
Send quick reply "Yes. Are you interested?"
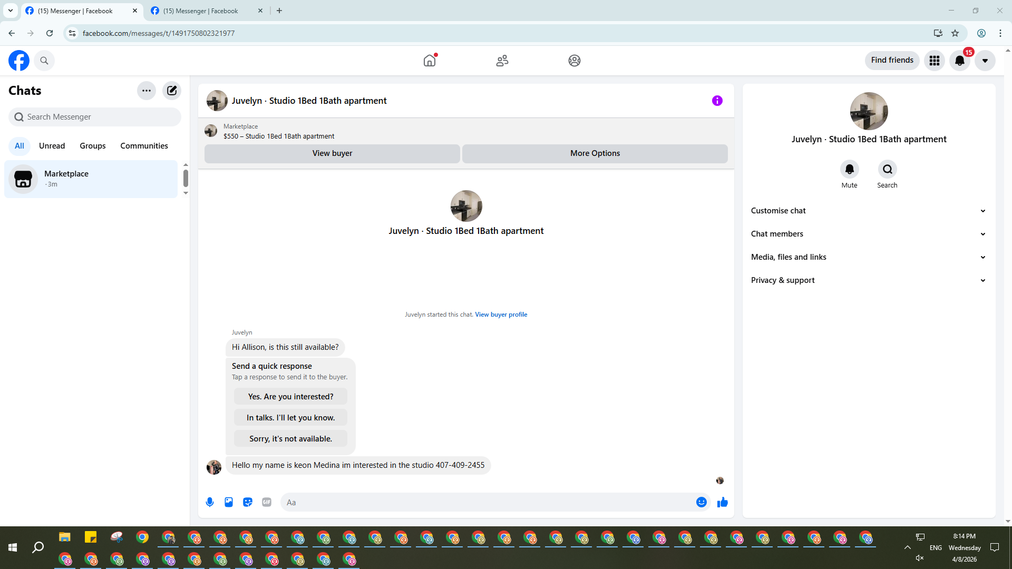pos(290,397)
